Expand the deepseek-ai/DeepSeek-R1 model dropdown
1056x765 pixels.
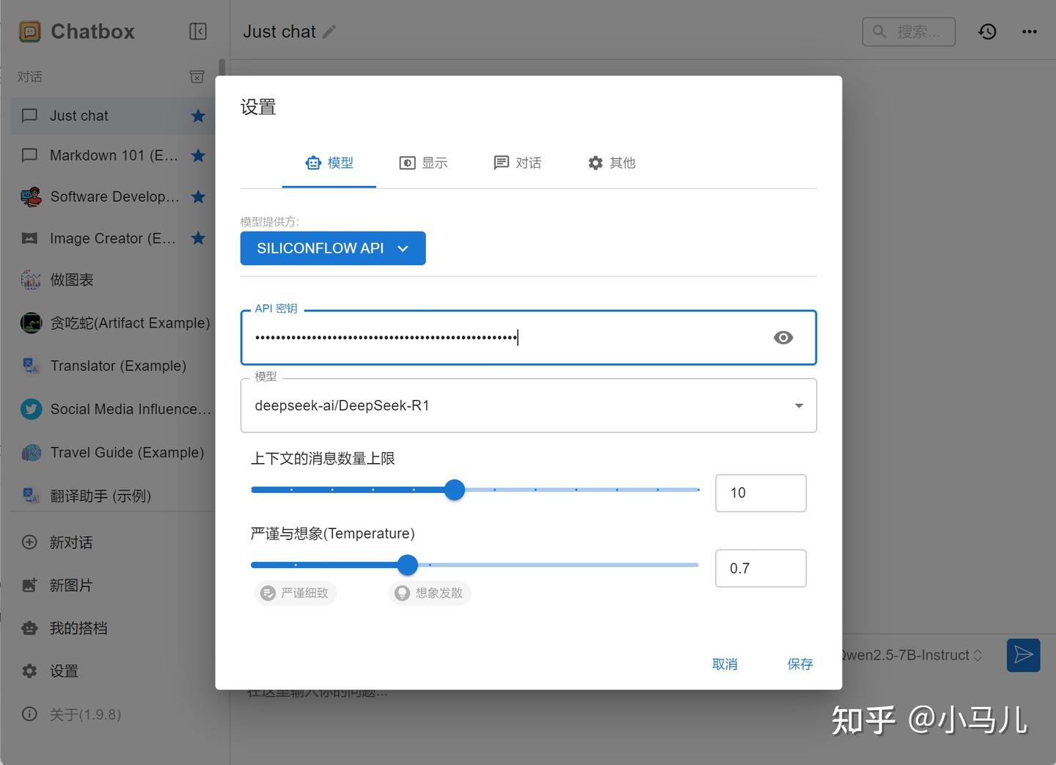[x=798, y=405]
